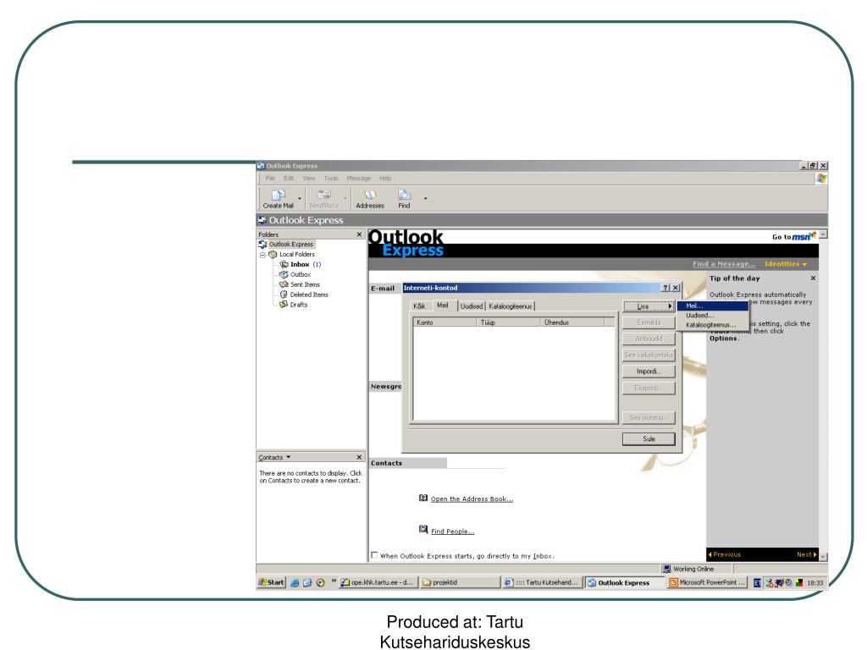Collapse the Local Folders tree node

(x=262, y=255)
